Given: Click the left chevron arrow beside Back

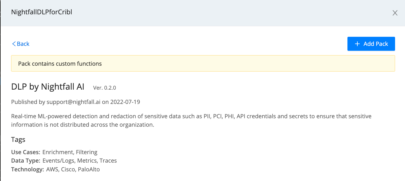Looking at the screenshot, I should [13, 44].
